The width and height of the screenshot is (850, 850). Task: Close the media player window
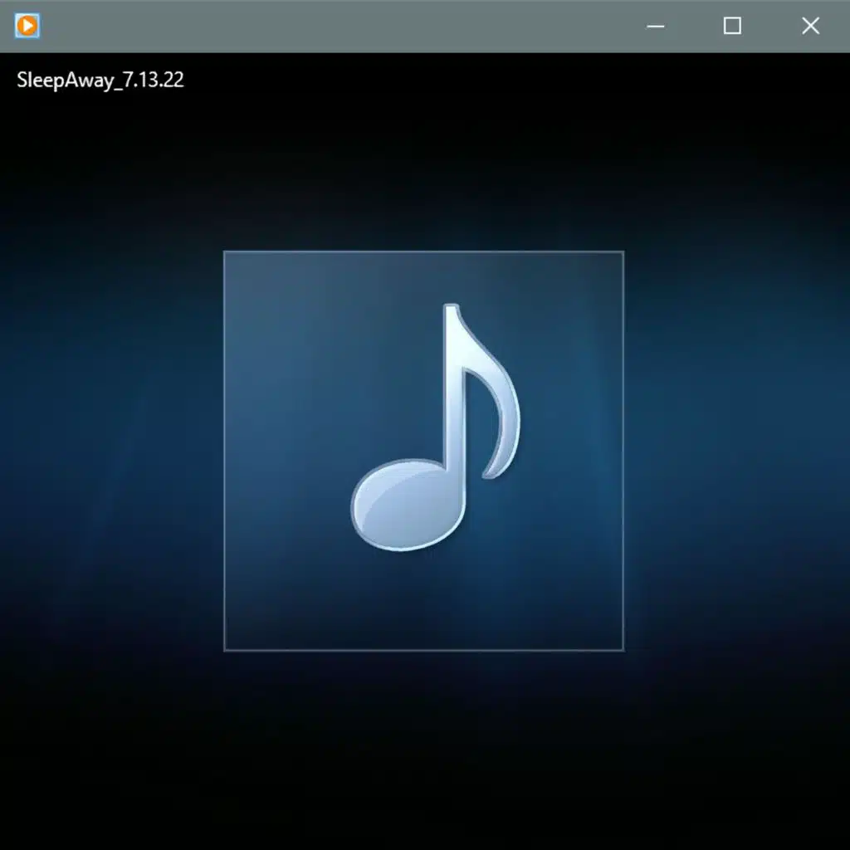tap(810, 26)
